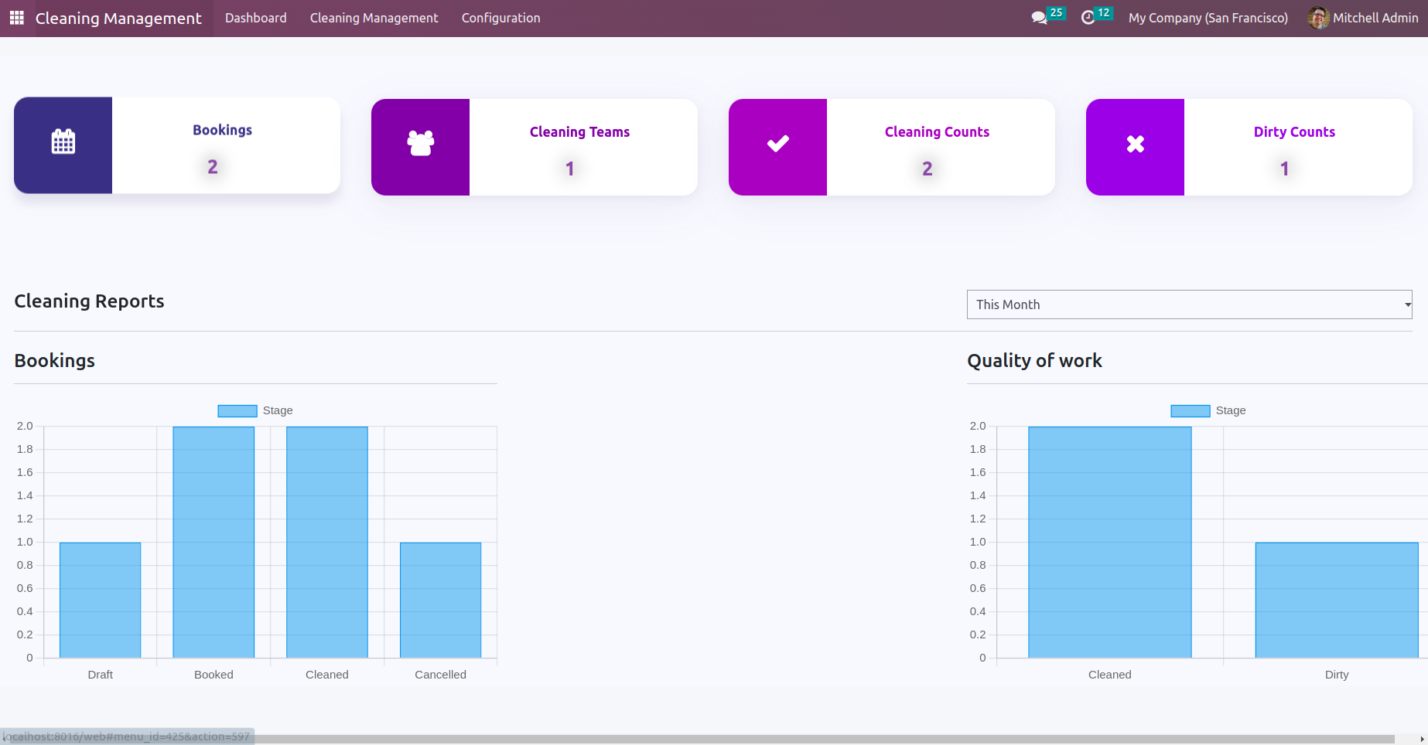Image resolution: width=1428 pixels, height=745 pixels.
Task: Toggle the Stage legend swatch in Quality of work chart
Action: click(x=1191, y=411)
